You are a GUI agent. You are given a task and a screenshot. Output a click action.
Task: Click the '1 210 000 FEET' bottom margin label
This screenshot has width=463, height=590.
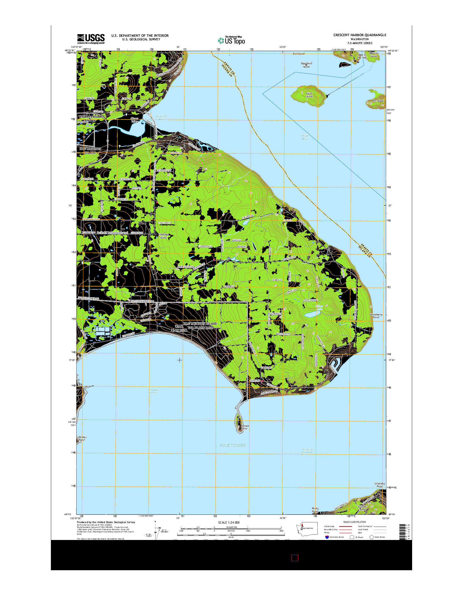click(x=146, y=516)
